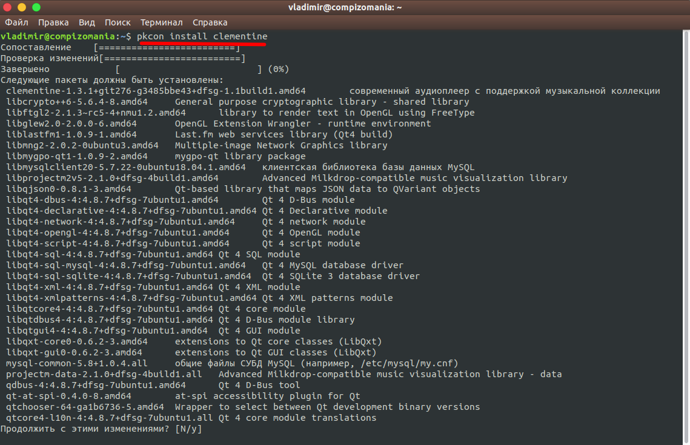Click the libqt4-sql-mysql package row
Image resolution: width=690 pixels, height=445 pixels.
click(205, 265)
